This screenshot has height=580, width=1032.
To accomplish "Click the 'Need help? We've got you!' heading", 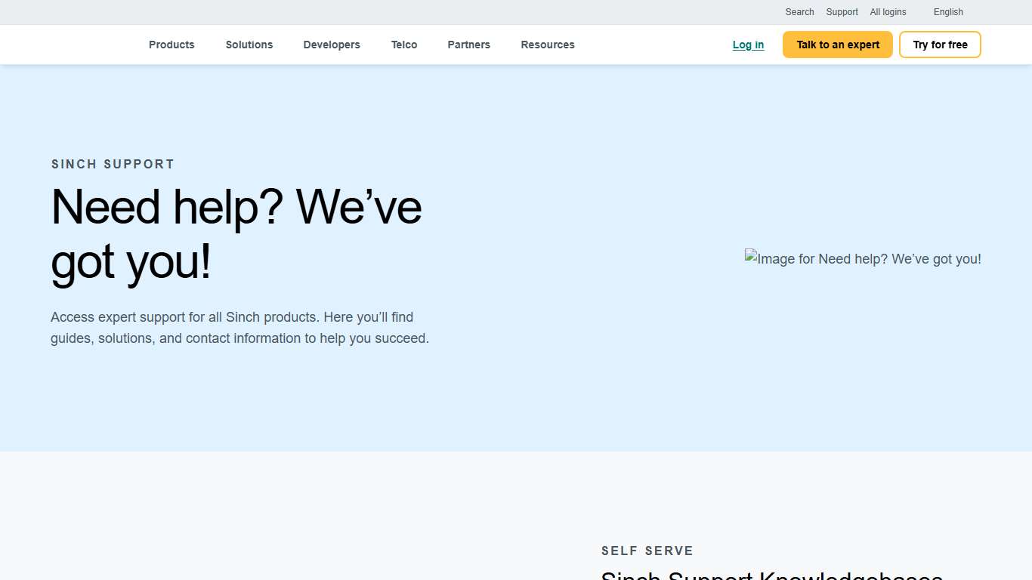I will (236, 234).
